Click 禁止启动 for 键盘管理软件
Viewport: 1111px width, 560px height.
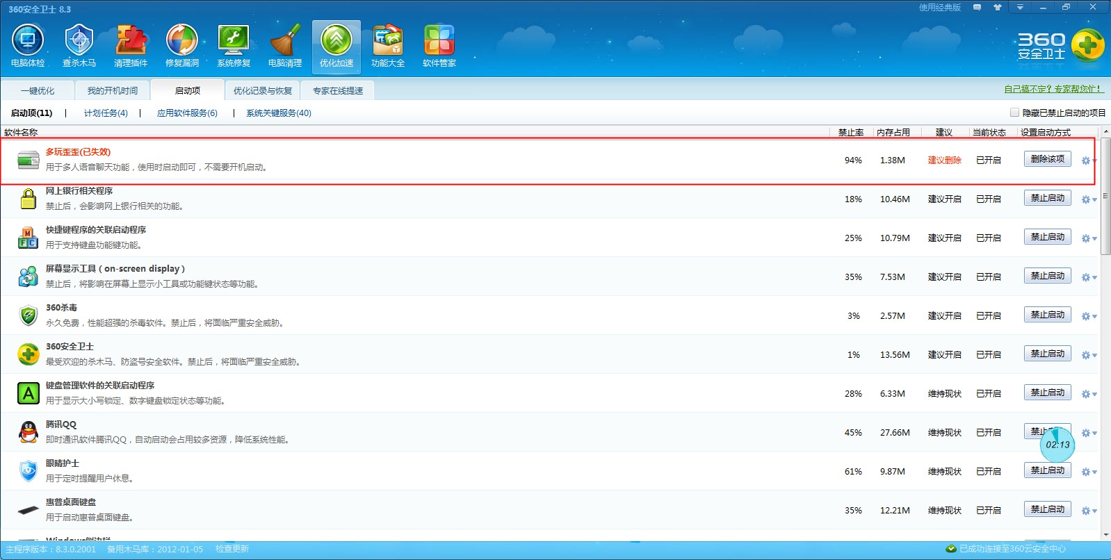1048,393
